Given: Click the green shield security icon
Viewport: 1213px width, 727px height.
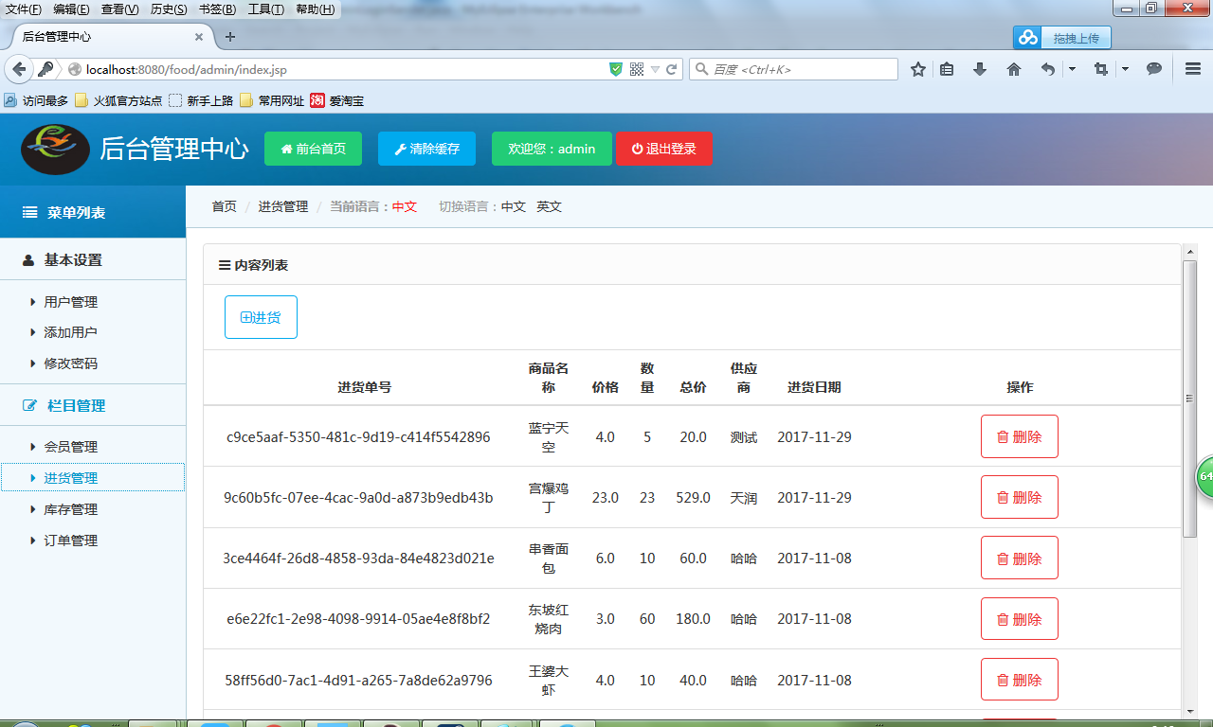Looking at the screenshot, I should point(616,69).
